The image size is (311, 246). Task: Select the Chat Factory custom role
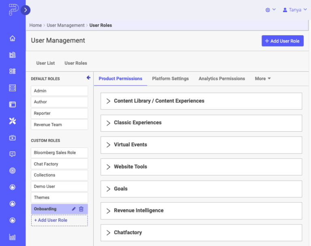click(60, 164)
